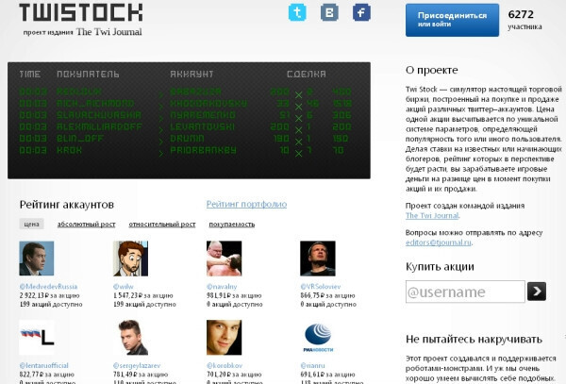The height and width of the screenshot is (384, 566).
Task: Click the Twitter share icon
Action: pos(297,13)
